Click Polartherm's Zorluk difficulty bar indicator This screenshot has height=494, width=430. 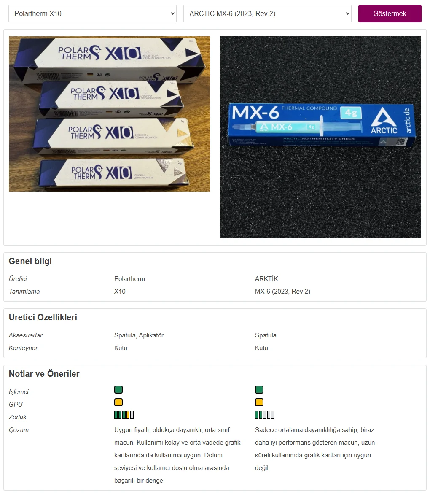(x=124, y=415)
